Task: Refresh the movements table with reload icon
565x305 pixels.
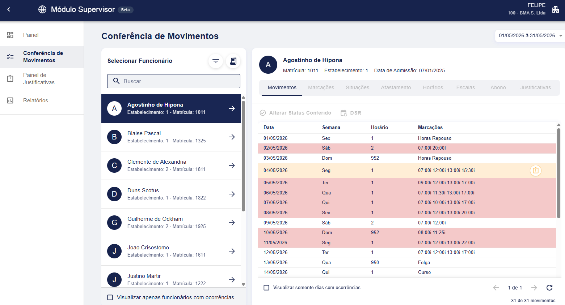Action: pos(549,288)
